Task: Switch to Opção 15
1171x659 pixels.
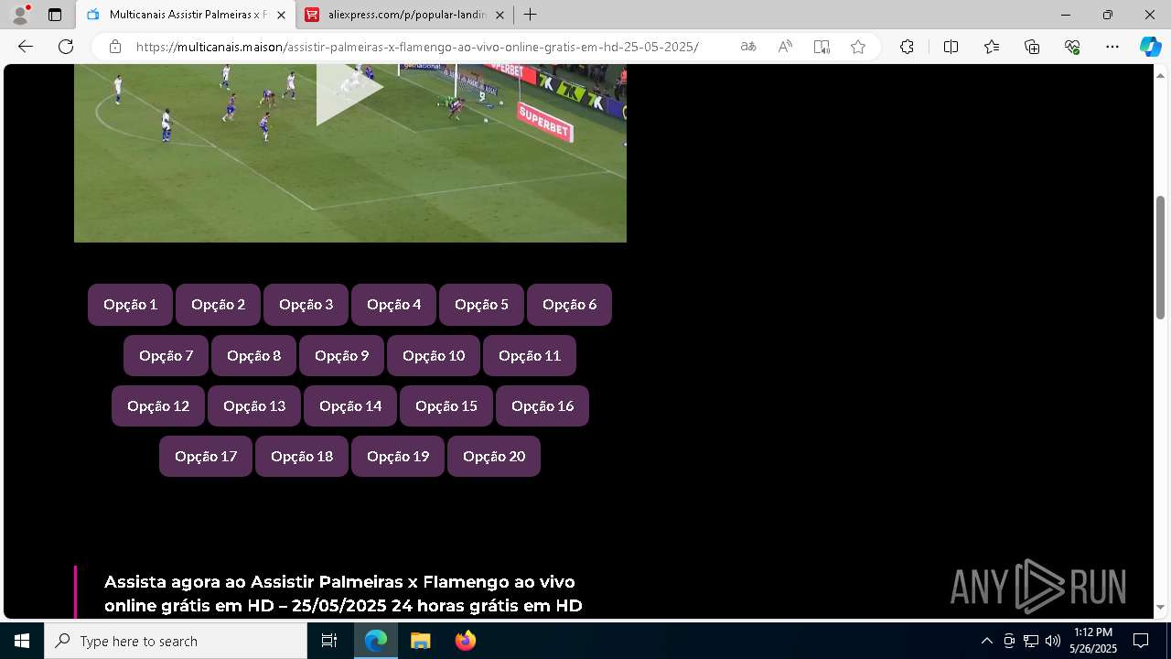Action: coord(446,405)
